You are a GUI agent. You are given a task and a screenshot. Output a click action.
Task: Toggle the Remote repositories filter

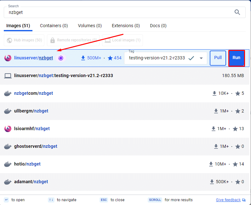click(x=73, y=40)
